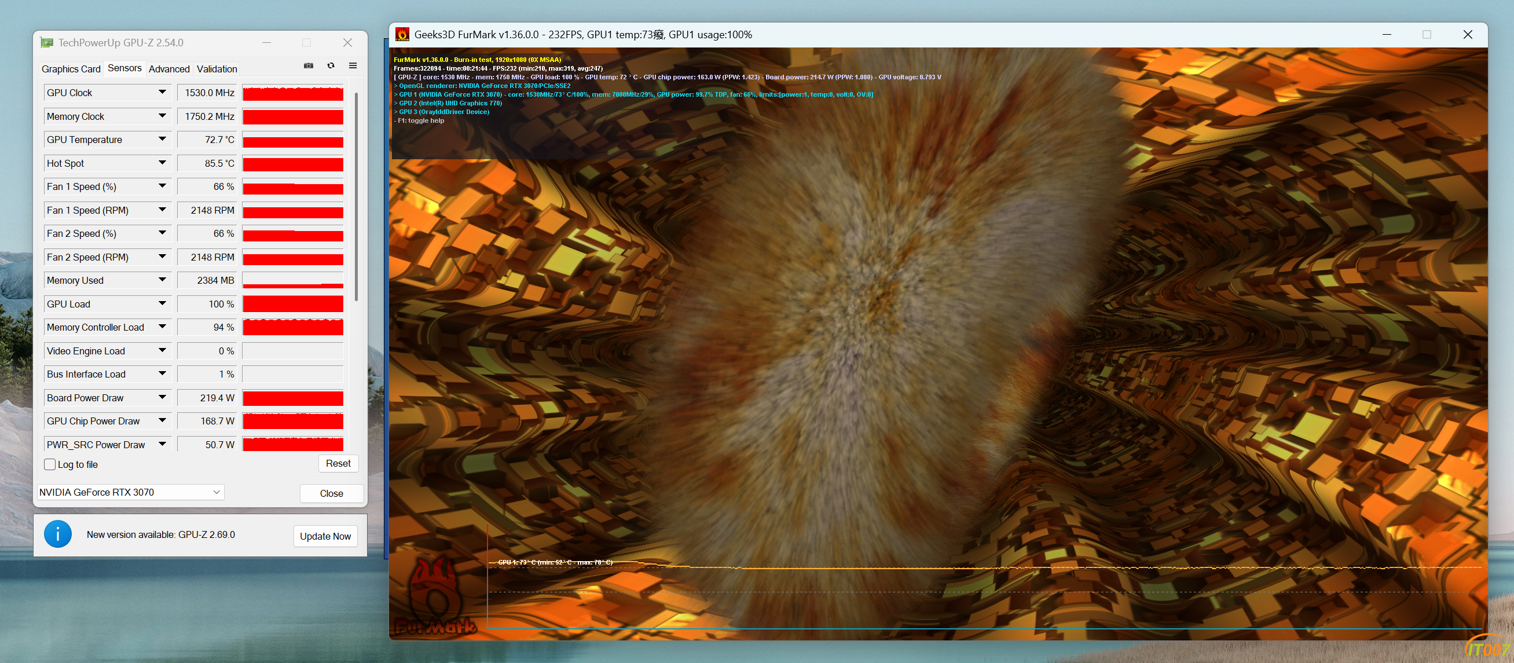Open the Video Engine Load dropdown
Screen dimensions: 1514x663
[x=162, y=351]
